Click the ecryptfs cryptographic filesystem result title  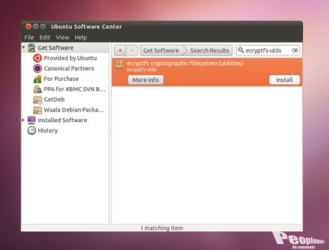[185, 63]
